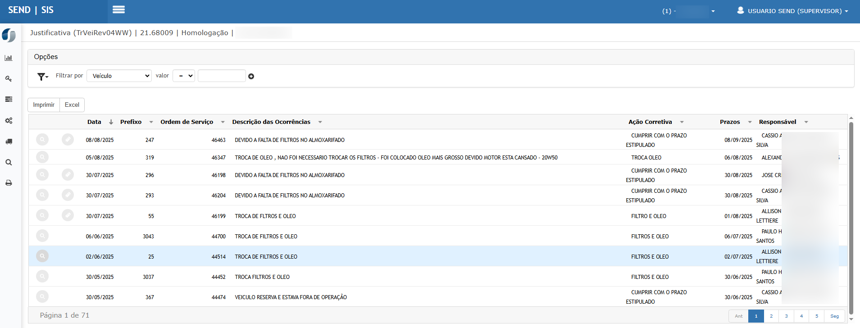This screenshot has width=860, height=328.
Task: Open the charts icon in sidebar
Action: point(9,58)
